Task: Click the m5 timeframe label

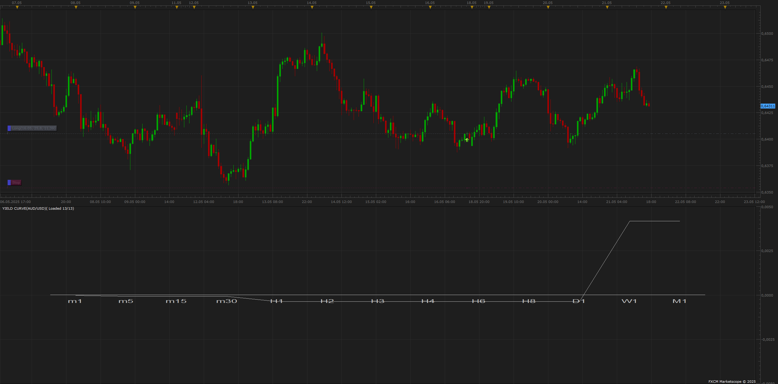Action: (126, 301)
